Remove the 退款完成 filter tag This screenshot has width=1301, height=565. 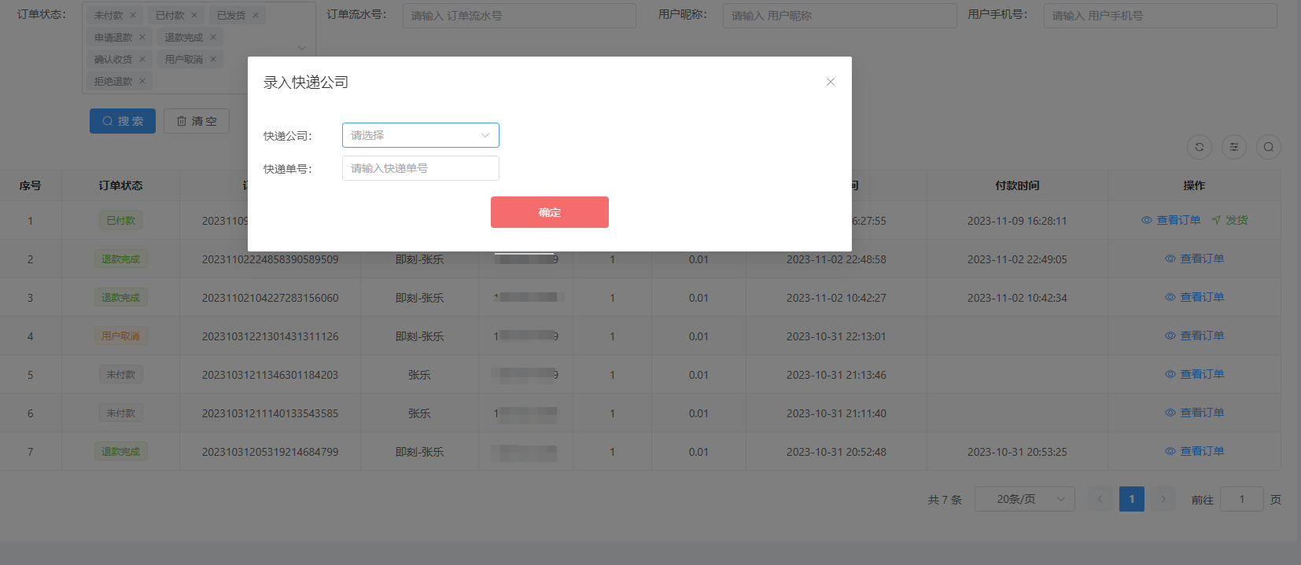point(213,37)
